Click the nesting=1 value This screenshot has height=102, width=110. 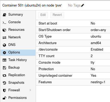(x=98, y=82)
